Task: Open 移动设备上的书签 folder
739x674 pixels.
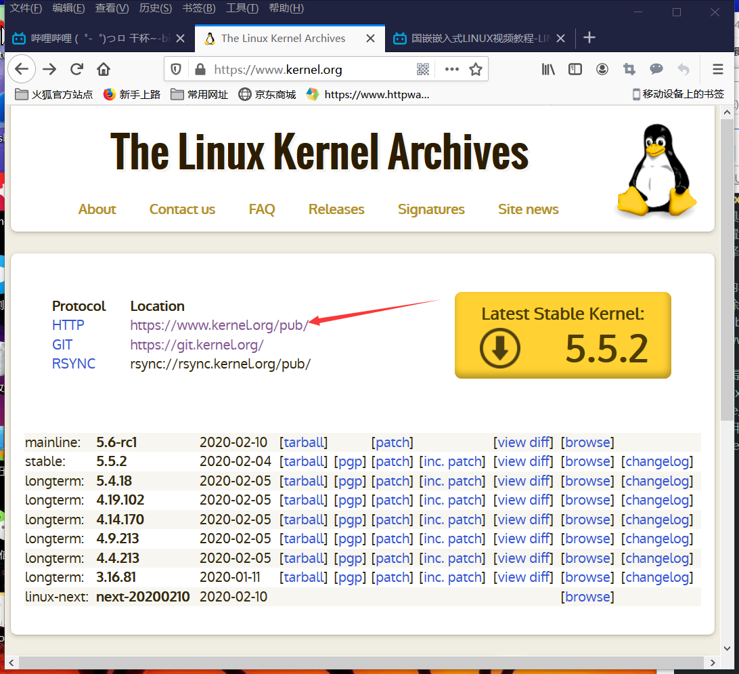Action: 677,94
